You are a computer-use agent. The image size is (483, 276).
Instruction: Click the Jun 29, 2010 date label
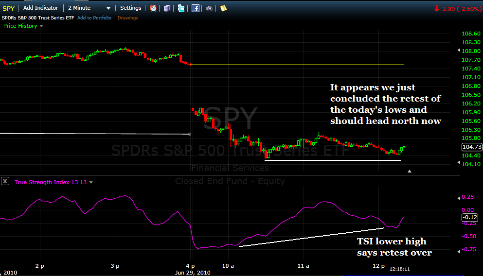coord(193,273)
